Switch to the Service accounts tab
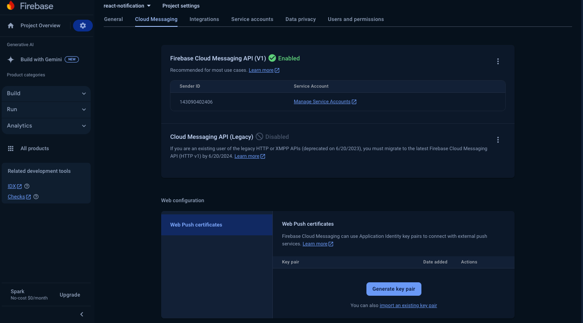The image size is (583, 323). point(252,19)
